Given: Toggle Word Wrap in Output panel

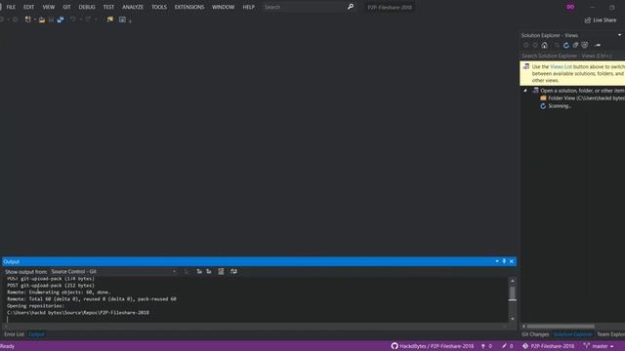Looking at the screenshot, I should coord(233,271).
